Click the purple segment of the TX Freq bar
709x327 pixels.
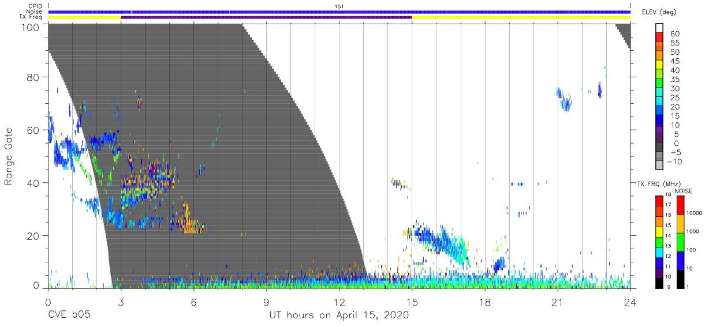click(x=266, y=17)
